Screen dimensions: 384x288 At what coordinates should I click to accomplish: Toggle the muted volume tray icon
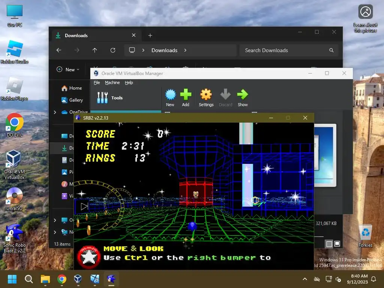338,279
